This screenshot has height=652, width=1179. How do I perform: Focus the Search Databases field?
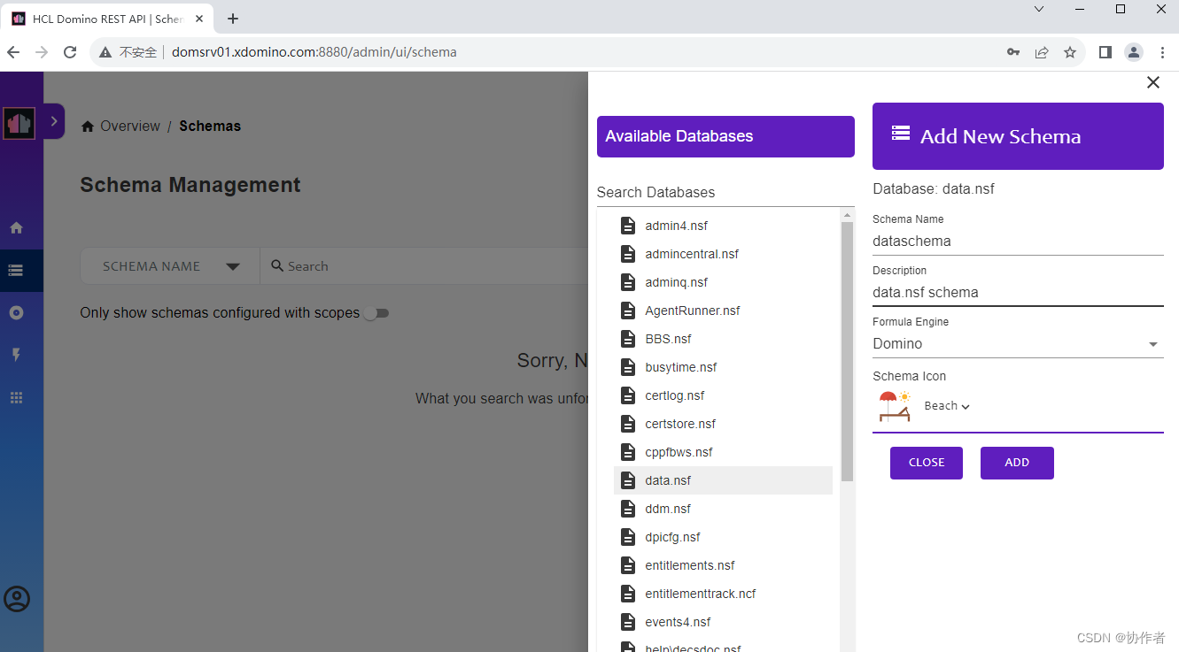(725, 192)
